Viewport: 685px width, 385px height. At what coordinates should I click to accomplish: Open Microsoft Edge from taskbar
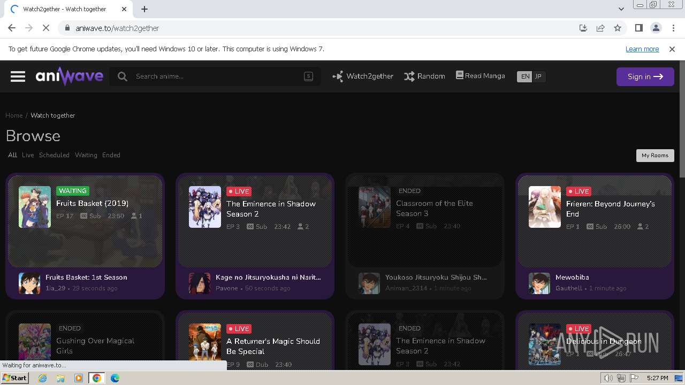115,378
